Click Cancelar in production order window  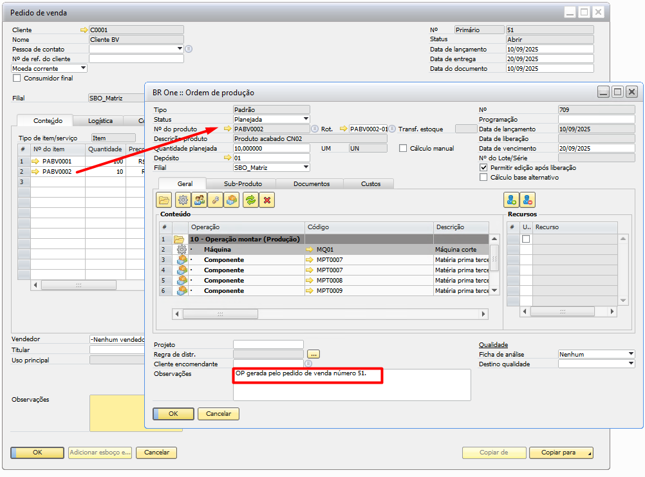click(218, 413)
